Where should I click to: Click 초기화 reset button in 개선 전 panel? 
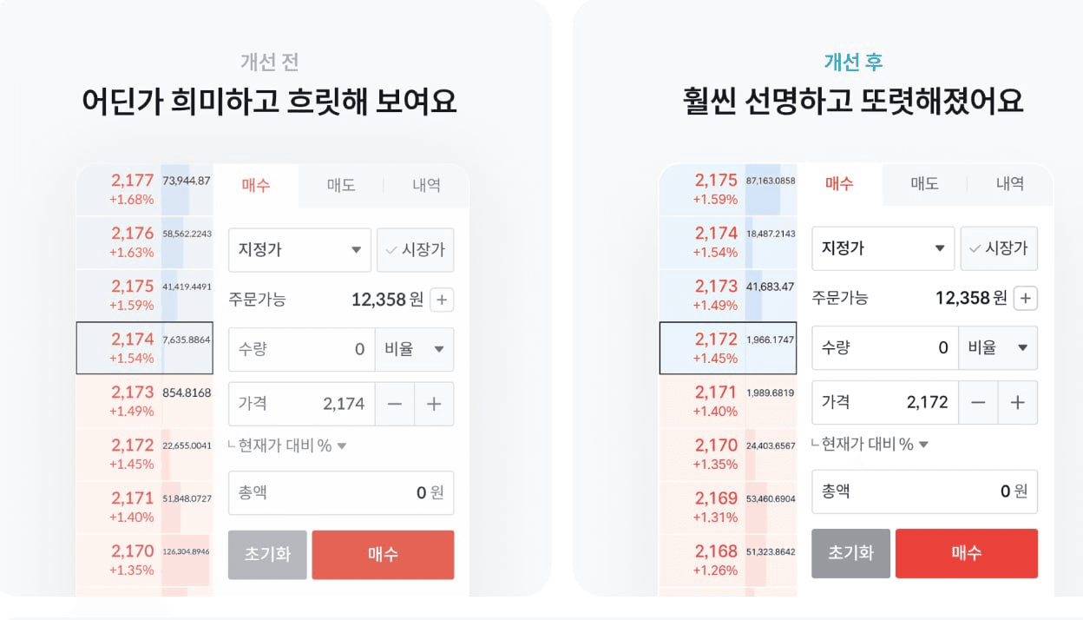click(x=267, y=555)
